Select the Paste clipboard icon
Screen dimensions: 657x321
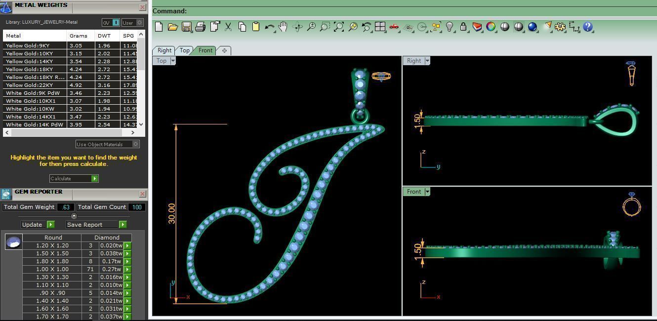(256, 27)
